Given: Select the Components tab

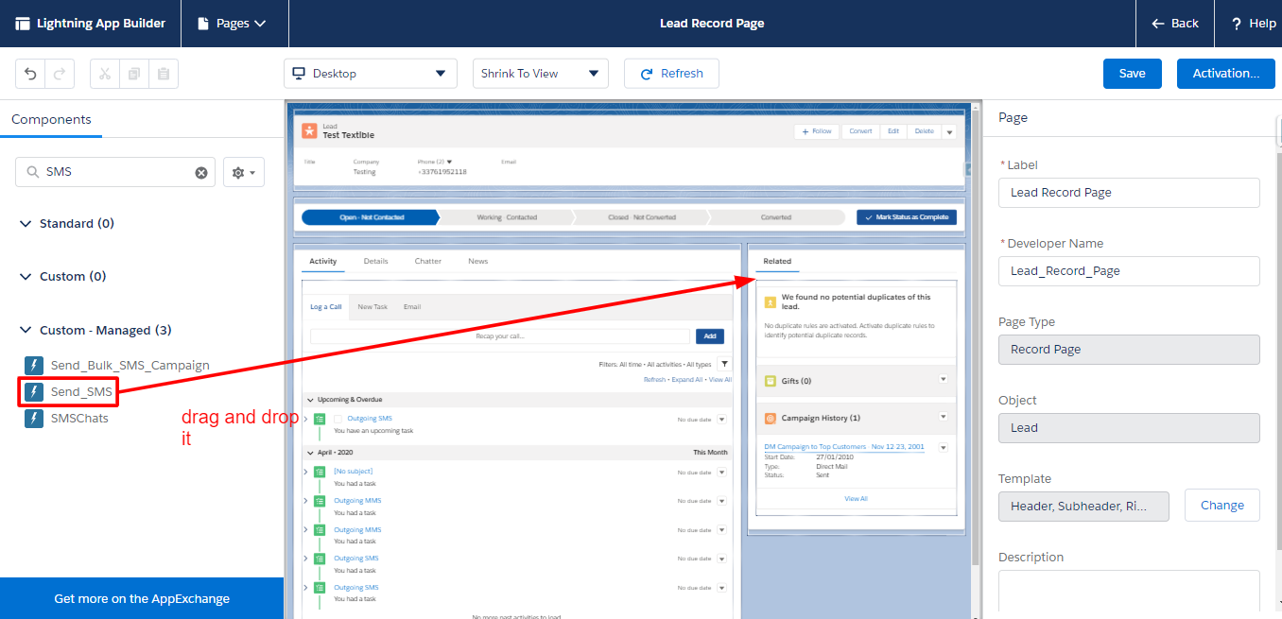Looking at the screenshot, I should tap(51, 119).
